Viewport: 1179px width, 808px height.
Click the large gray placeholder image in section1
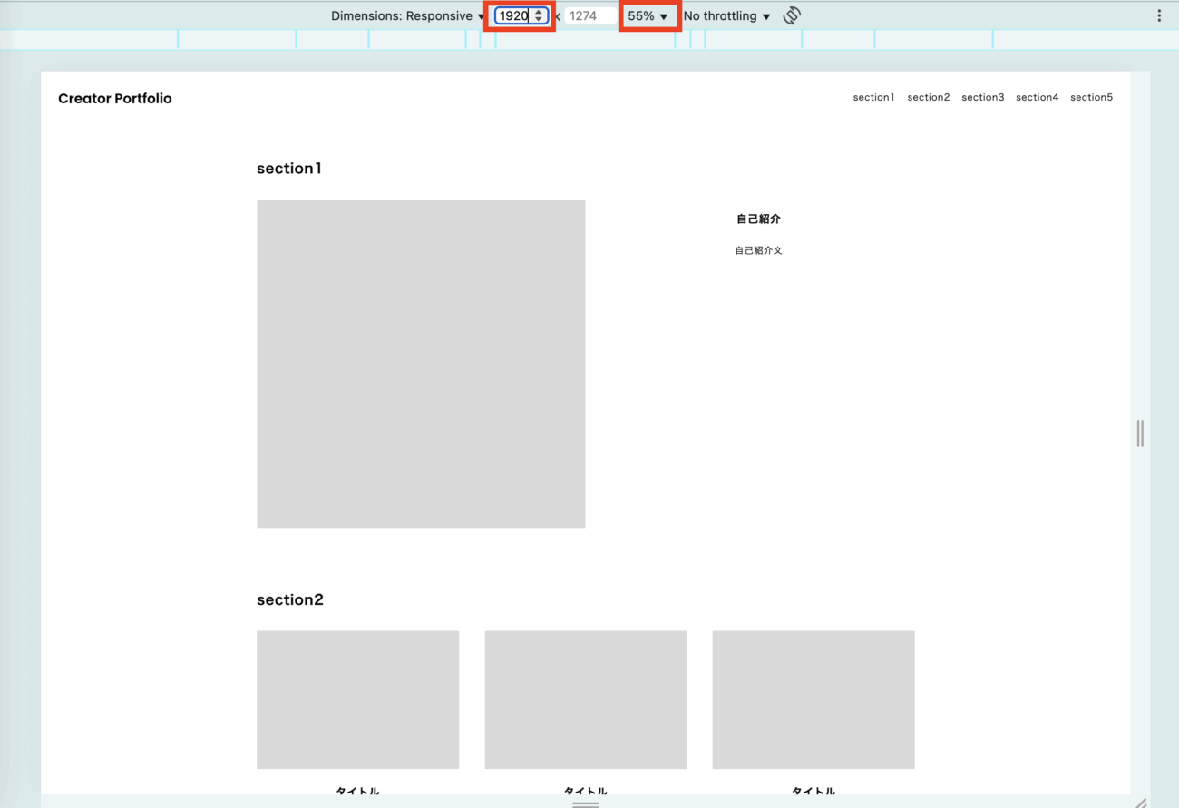tap(421, 364)
